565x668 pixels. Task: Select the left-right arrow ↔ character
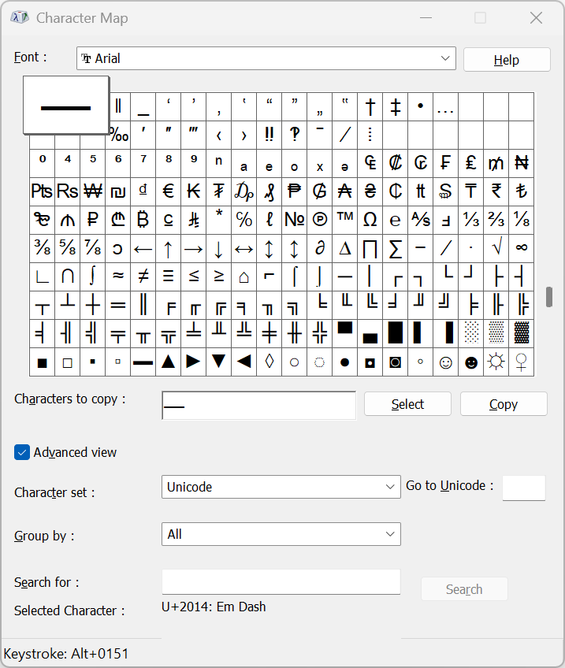click(x=243, y=248)
